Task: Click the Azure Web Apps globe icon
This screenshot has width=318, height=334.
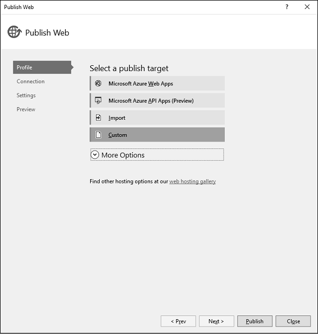Action: 98,83
